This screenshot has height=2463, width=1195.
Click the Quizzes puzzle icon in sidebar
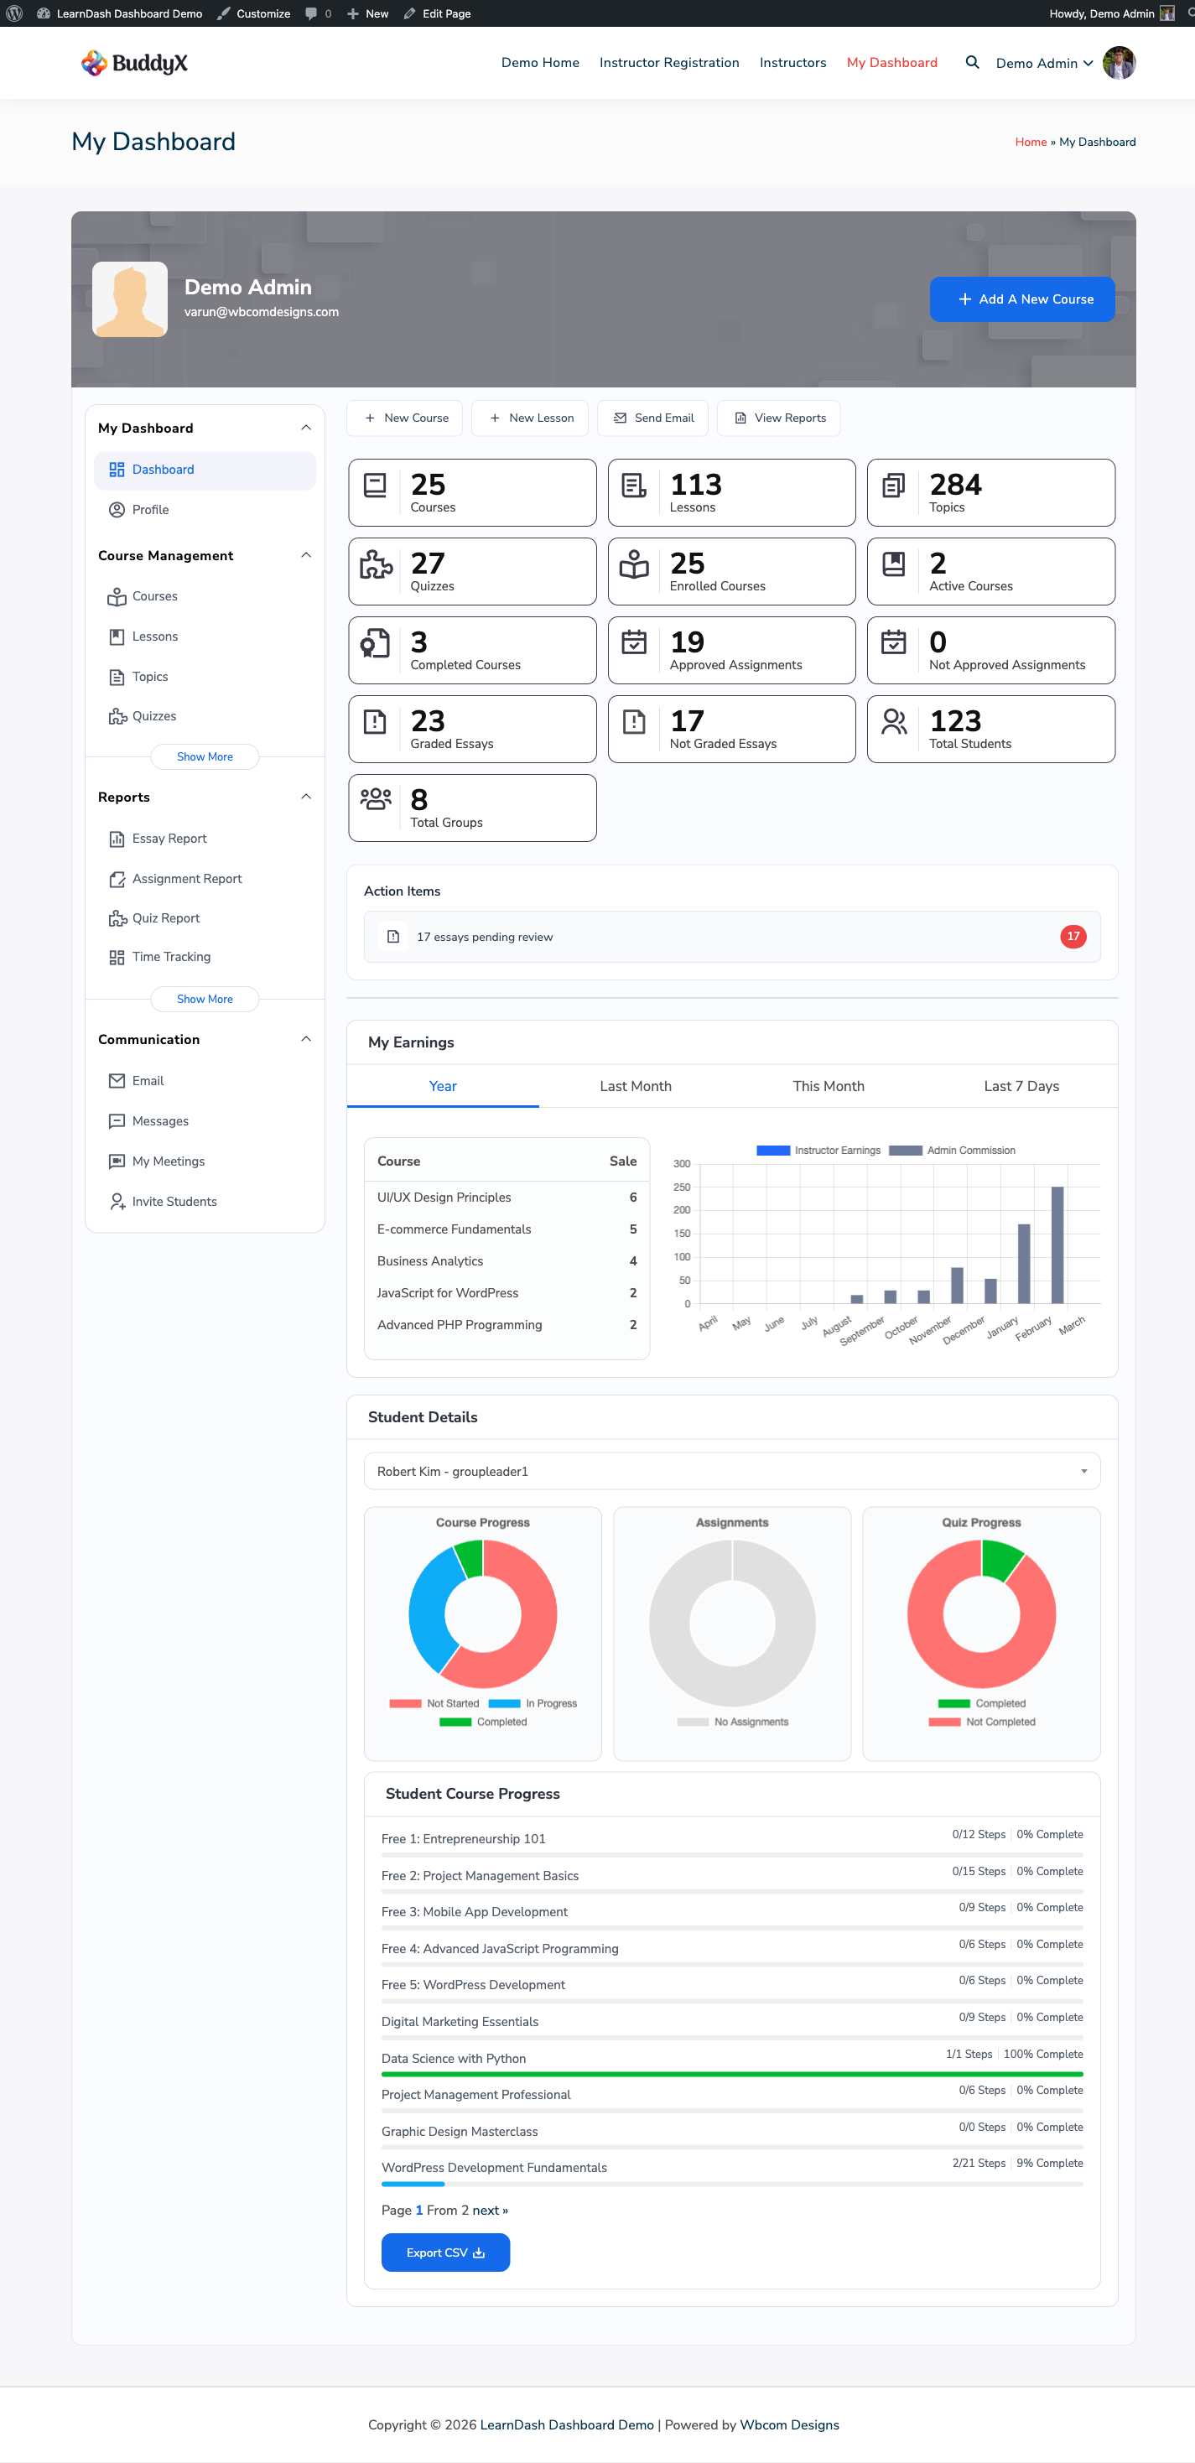pyautogui.click(x=117, y=716)
